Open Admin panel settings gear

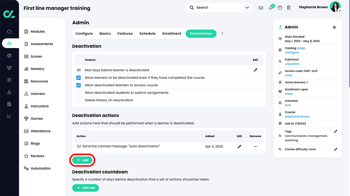tap(334, 27)
